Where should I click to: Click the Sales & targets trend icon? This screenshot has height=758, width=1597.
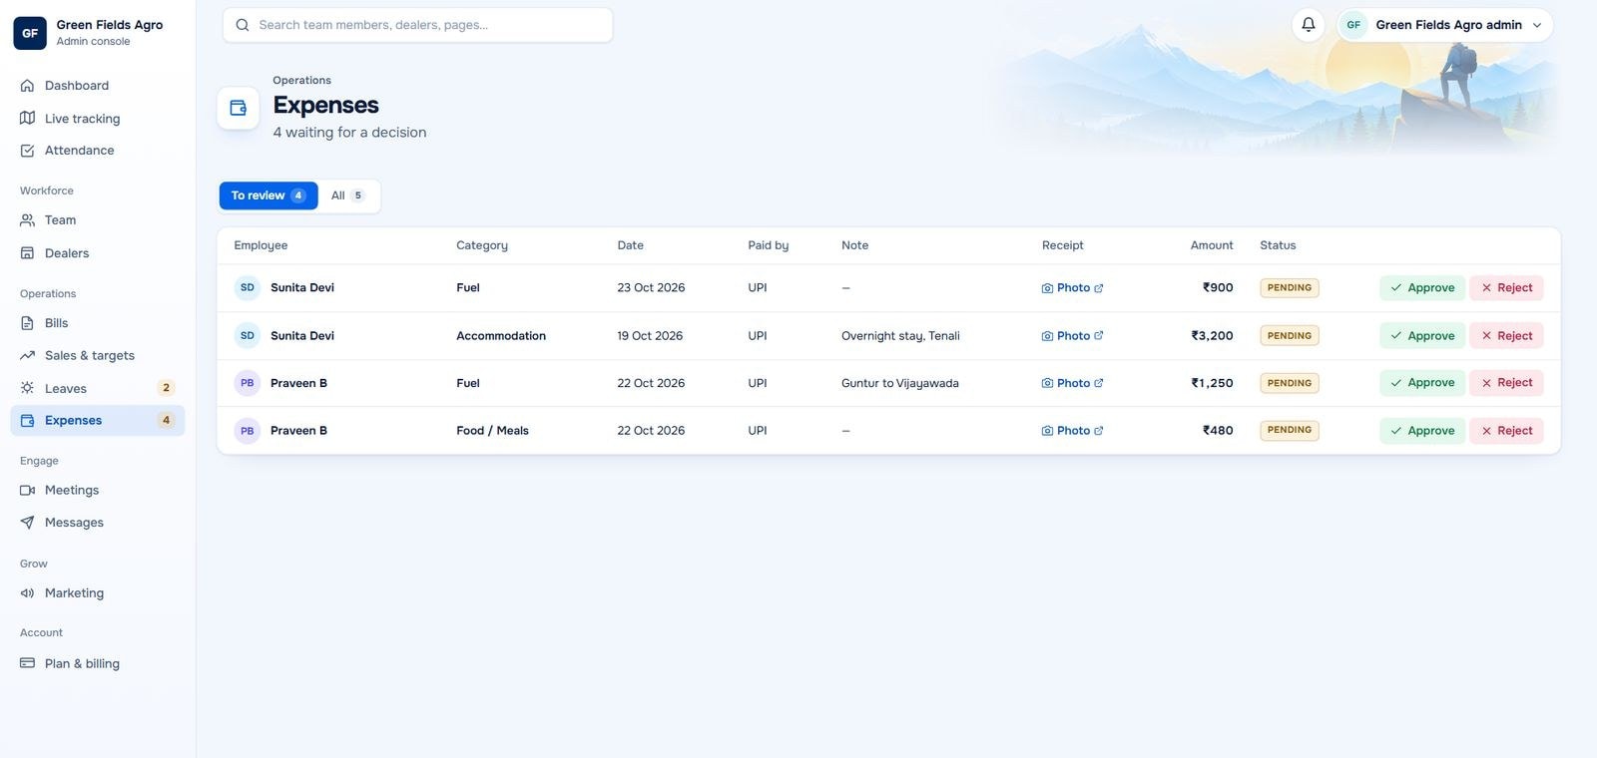pos(28,355)
